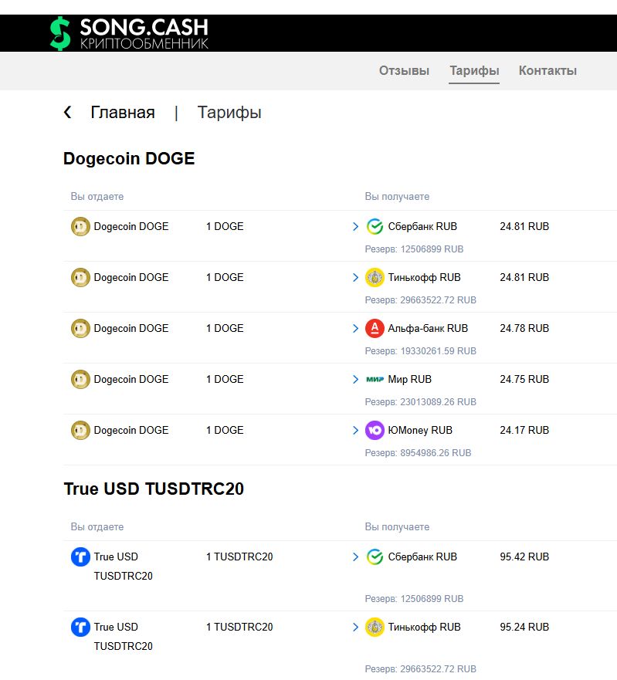
Task: Click blue chevron before Тинькофф 95.24 RUB
Action: tap(356, 627)
